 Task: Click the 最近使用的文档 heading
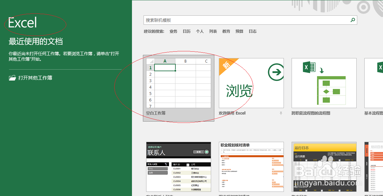tap(36, 41)
